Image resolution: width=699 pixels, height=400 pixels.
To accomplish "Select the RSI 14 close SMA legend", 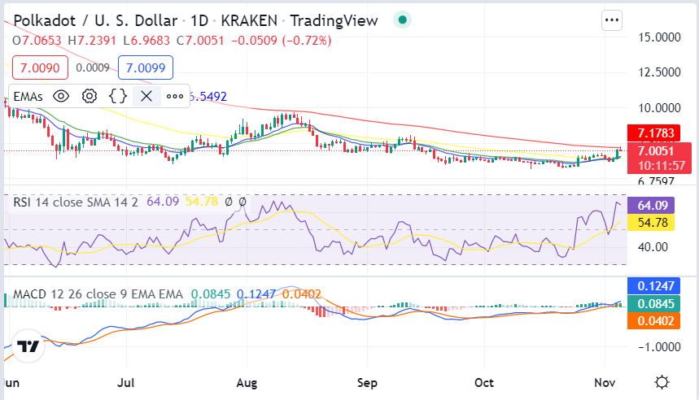I will coord(76,202).
